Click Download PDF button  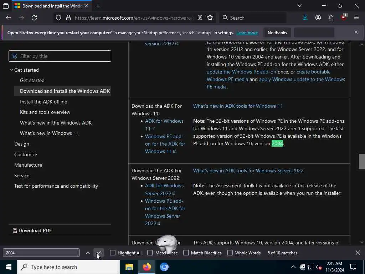32,230
